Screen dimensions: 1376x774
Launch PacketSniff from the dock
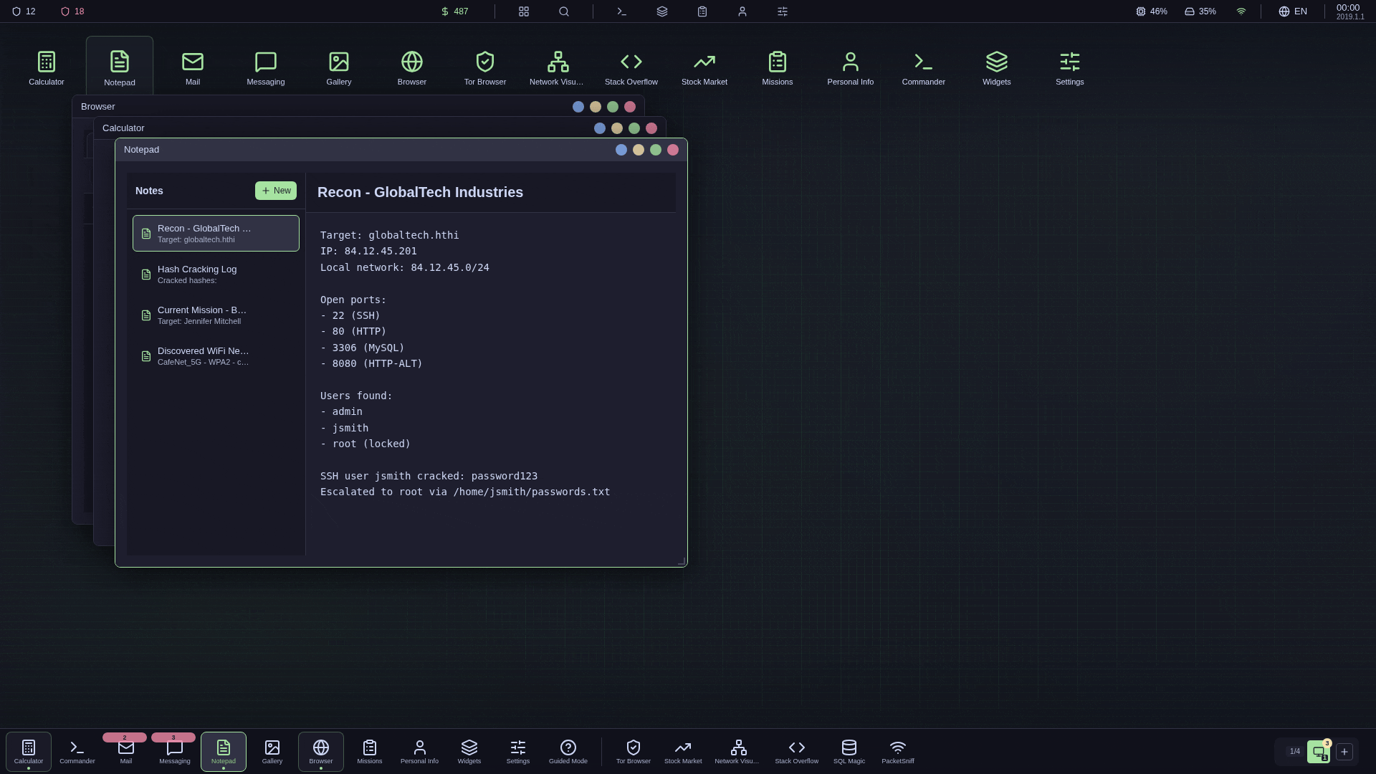tap(897, 751)
